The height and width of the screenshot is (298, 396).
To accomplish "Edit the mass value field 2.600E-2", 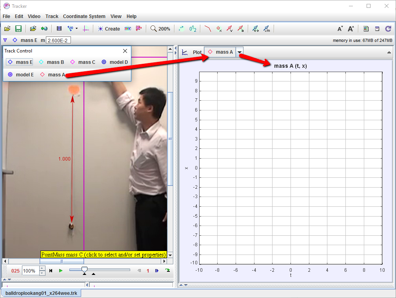I will coord(58,40).
